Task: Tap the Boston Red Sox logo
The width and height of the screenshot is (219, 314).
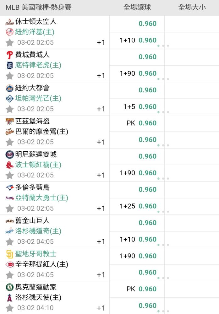Action: click(9, 165)
